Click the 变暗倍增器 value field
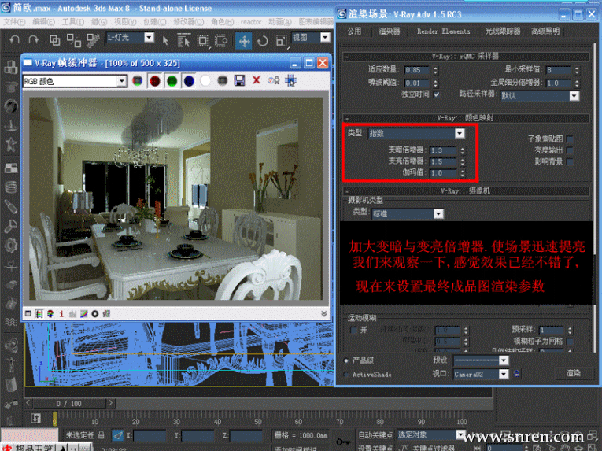This screenshot has height=451, width=602. click(x=443, y=150)
